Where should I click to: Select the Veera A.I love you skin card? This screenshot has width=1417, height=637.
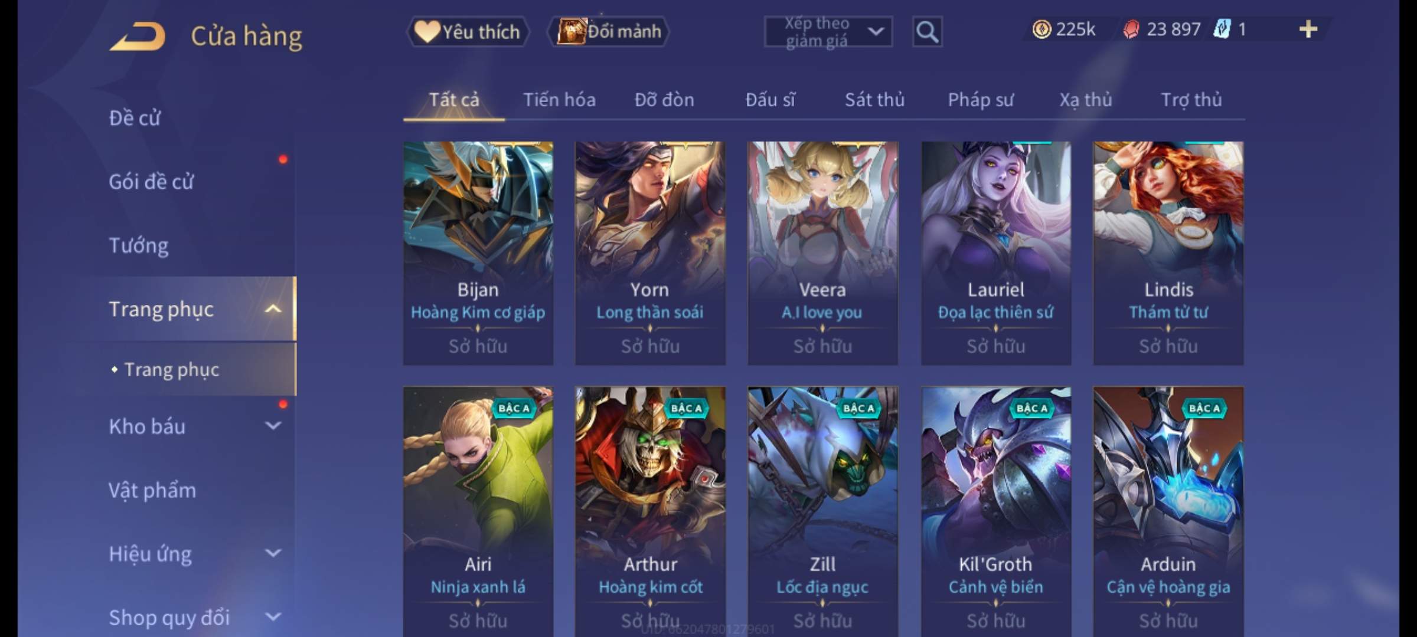coord(822,253)
